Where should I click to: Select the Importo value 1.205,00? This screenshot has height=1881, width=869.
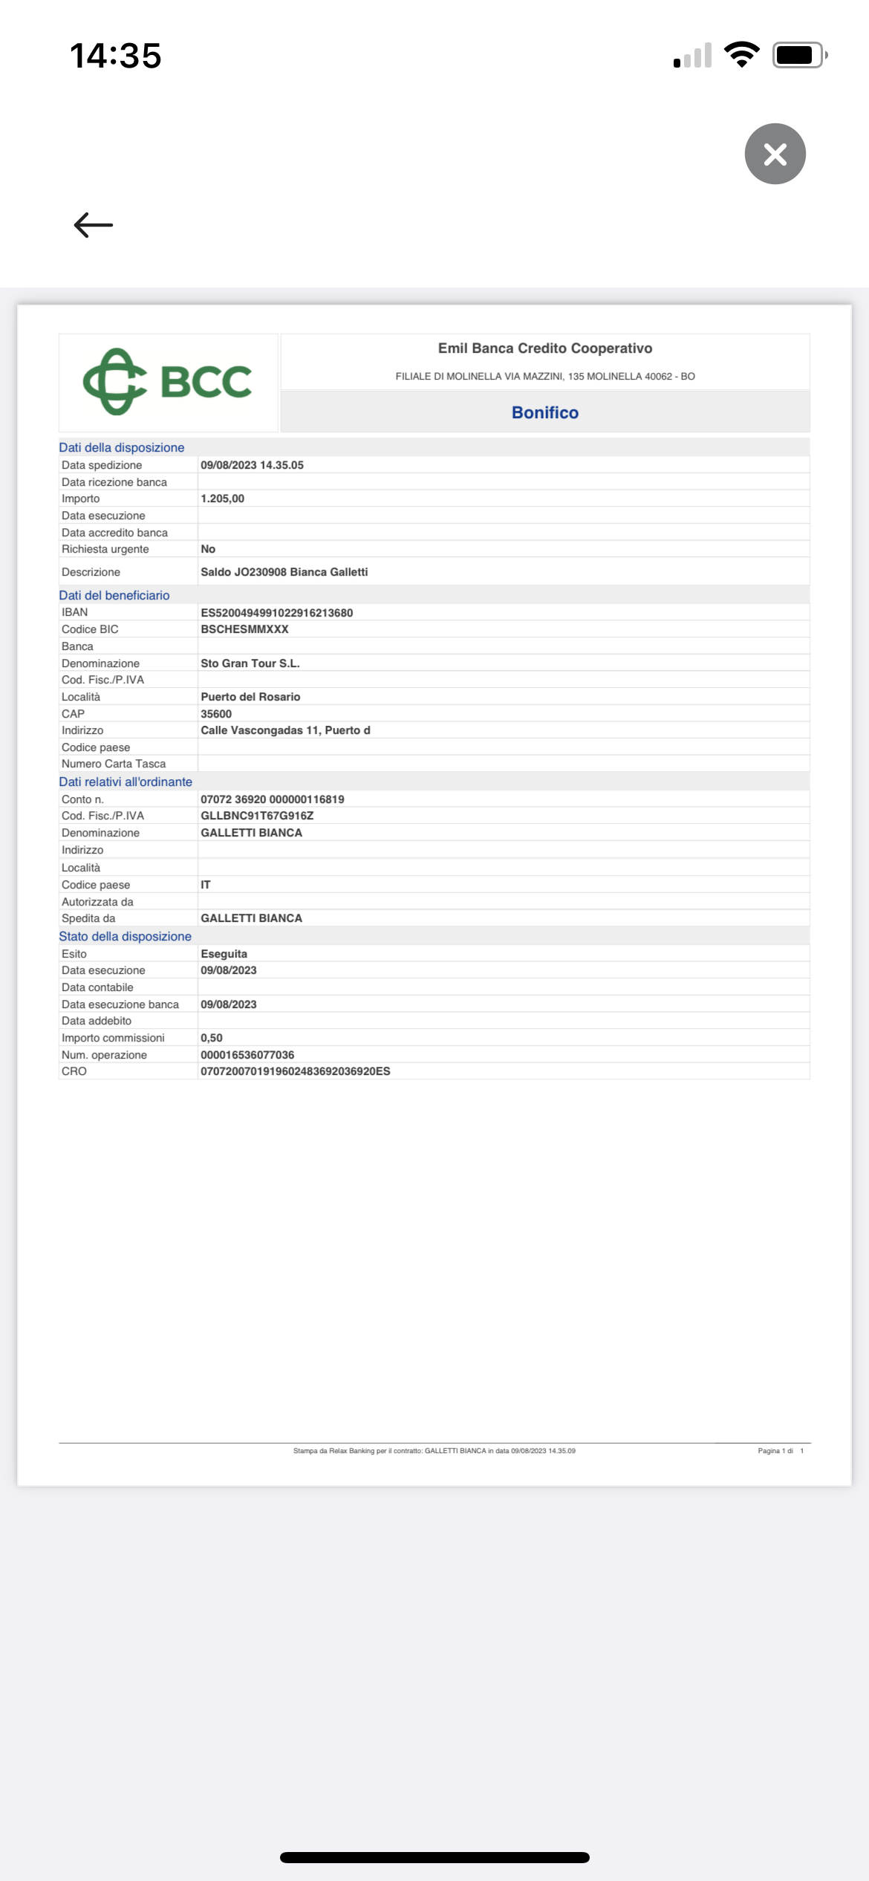(222, 498)
